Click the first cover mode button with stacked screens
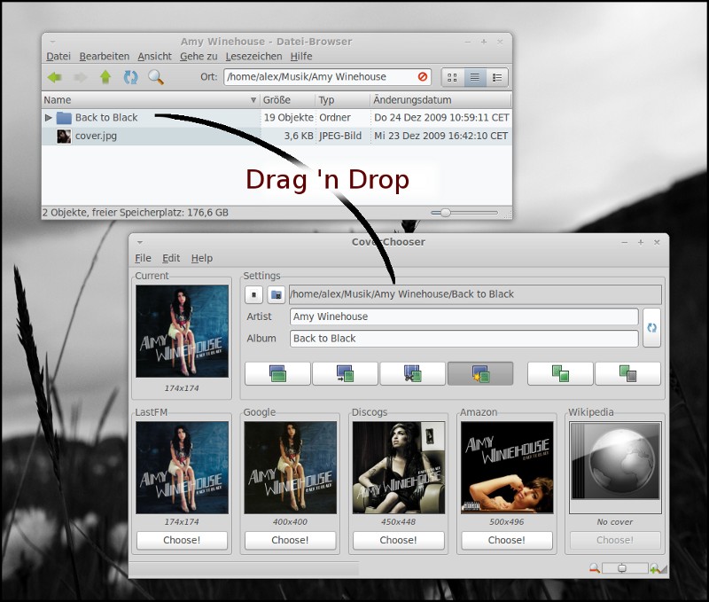 (x=277, y=373)
